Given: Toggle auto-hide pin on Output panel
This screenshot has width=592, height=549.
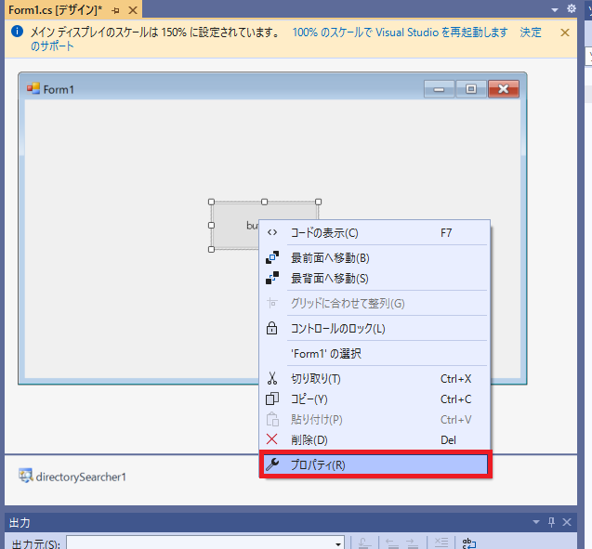Looking at the screenshot, I should pos(552,522).
